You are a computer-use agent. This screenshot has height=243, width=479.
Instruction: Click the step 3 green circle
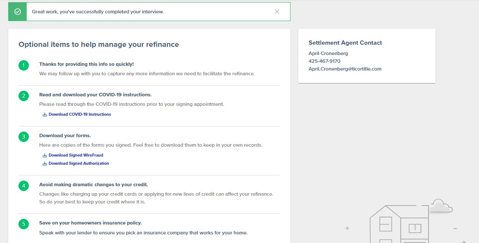tap(24, 137)
